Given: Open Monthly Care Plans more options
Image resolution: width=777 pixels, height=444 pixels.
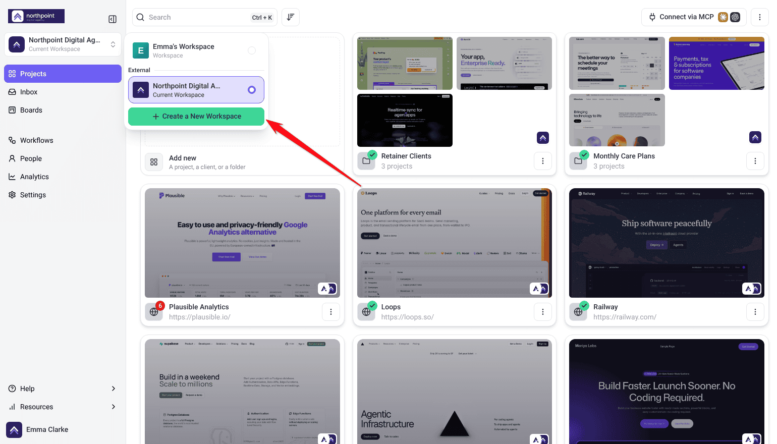Looking at the screenshot, I should (x=755, y=161).
